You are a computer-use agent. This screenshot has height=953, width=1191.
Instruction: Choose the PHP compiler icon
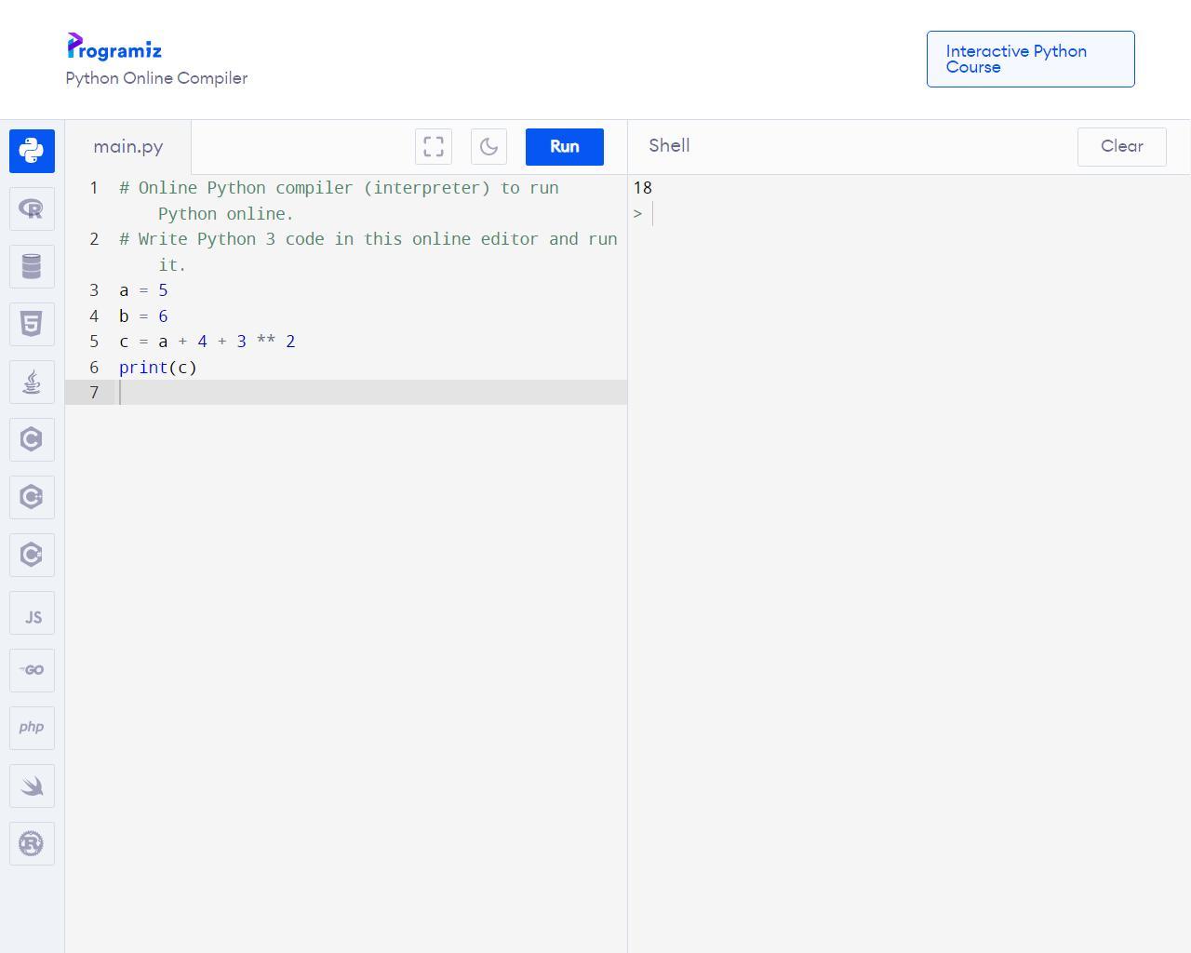[32, 728]
